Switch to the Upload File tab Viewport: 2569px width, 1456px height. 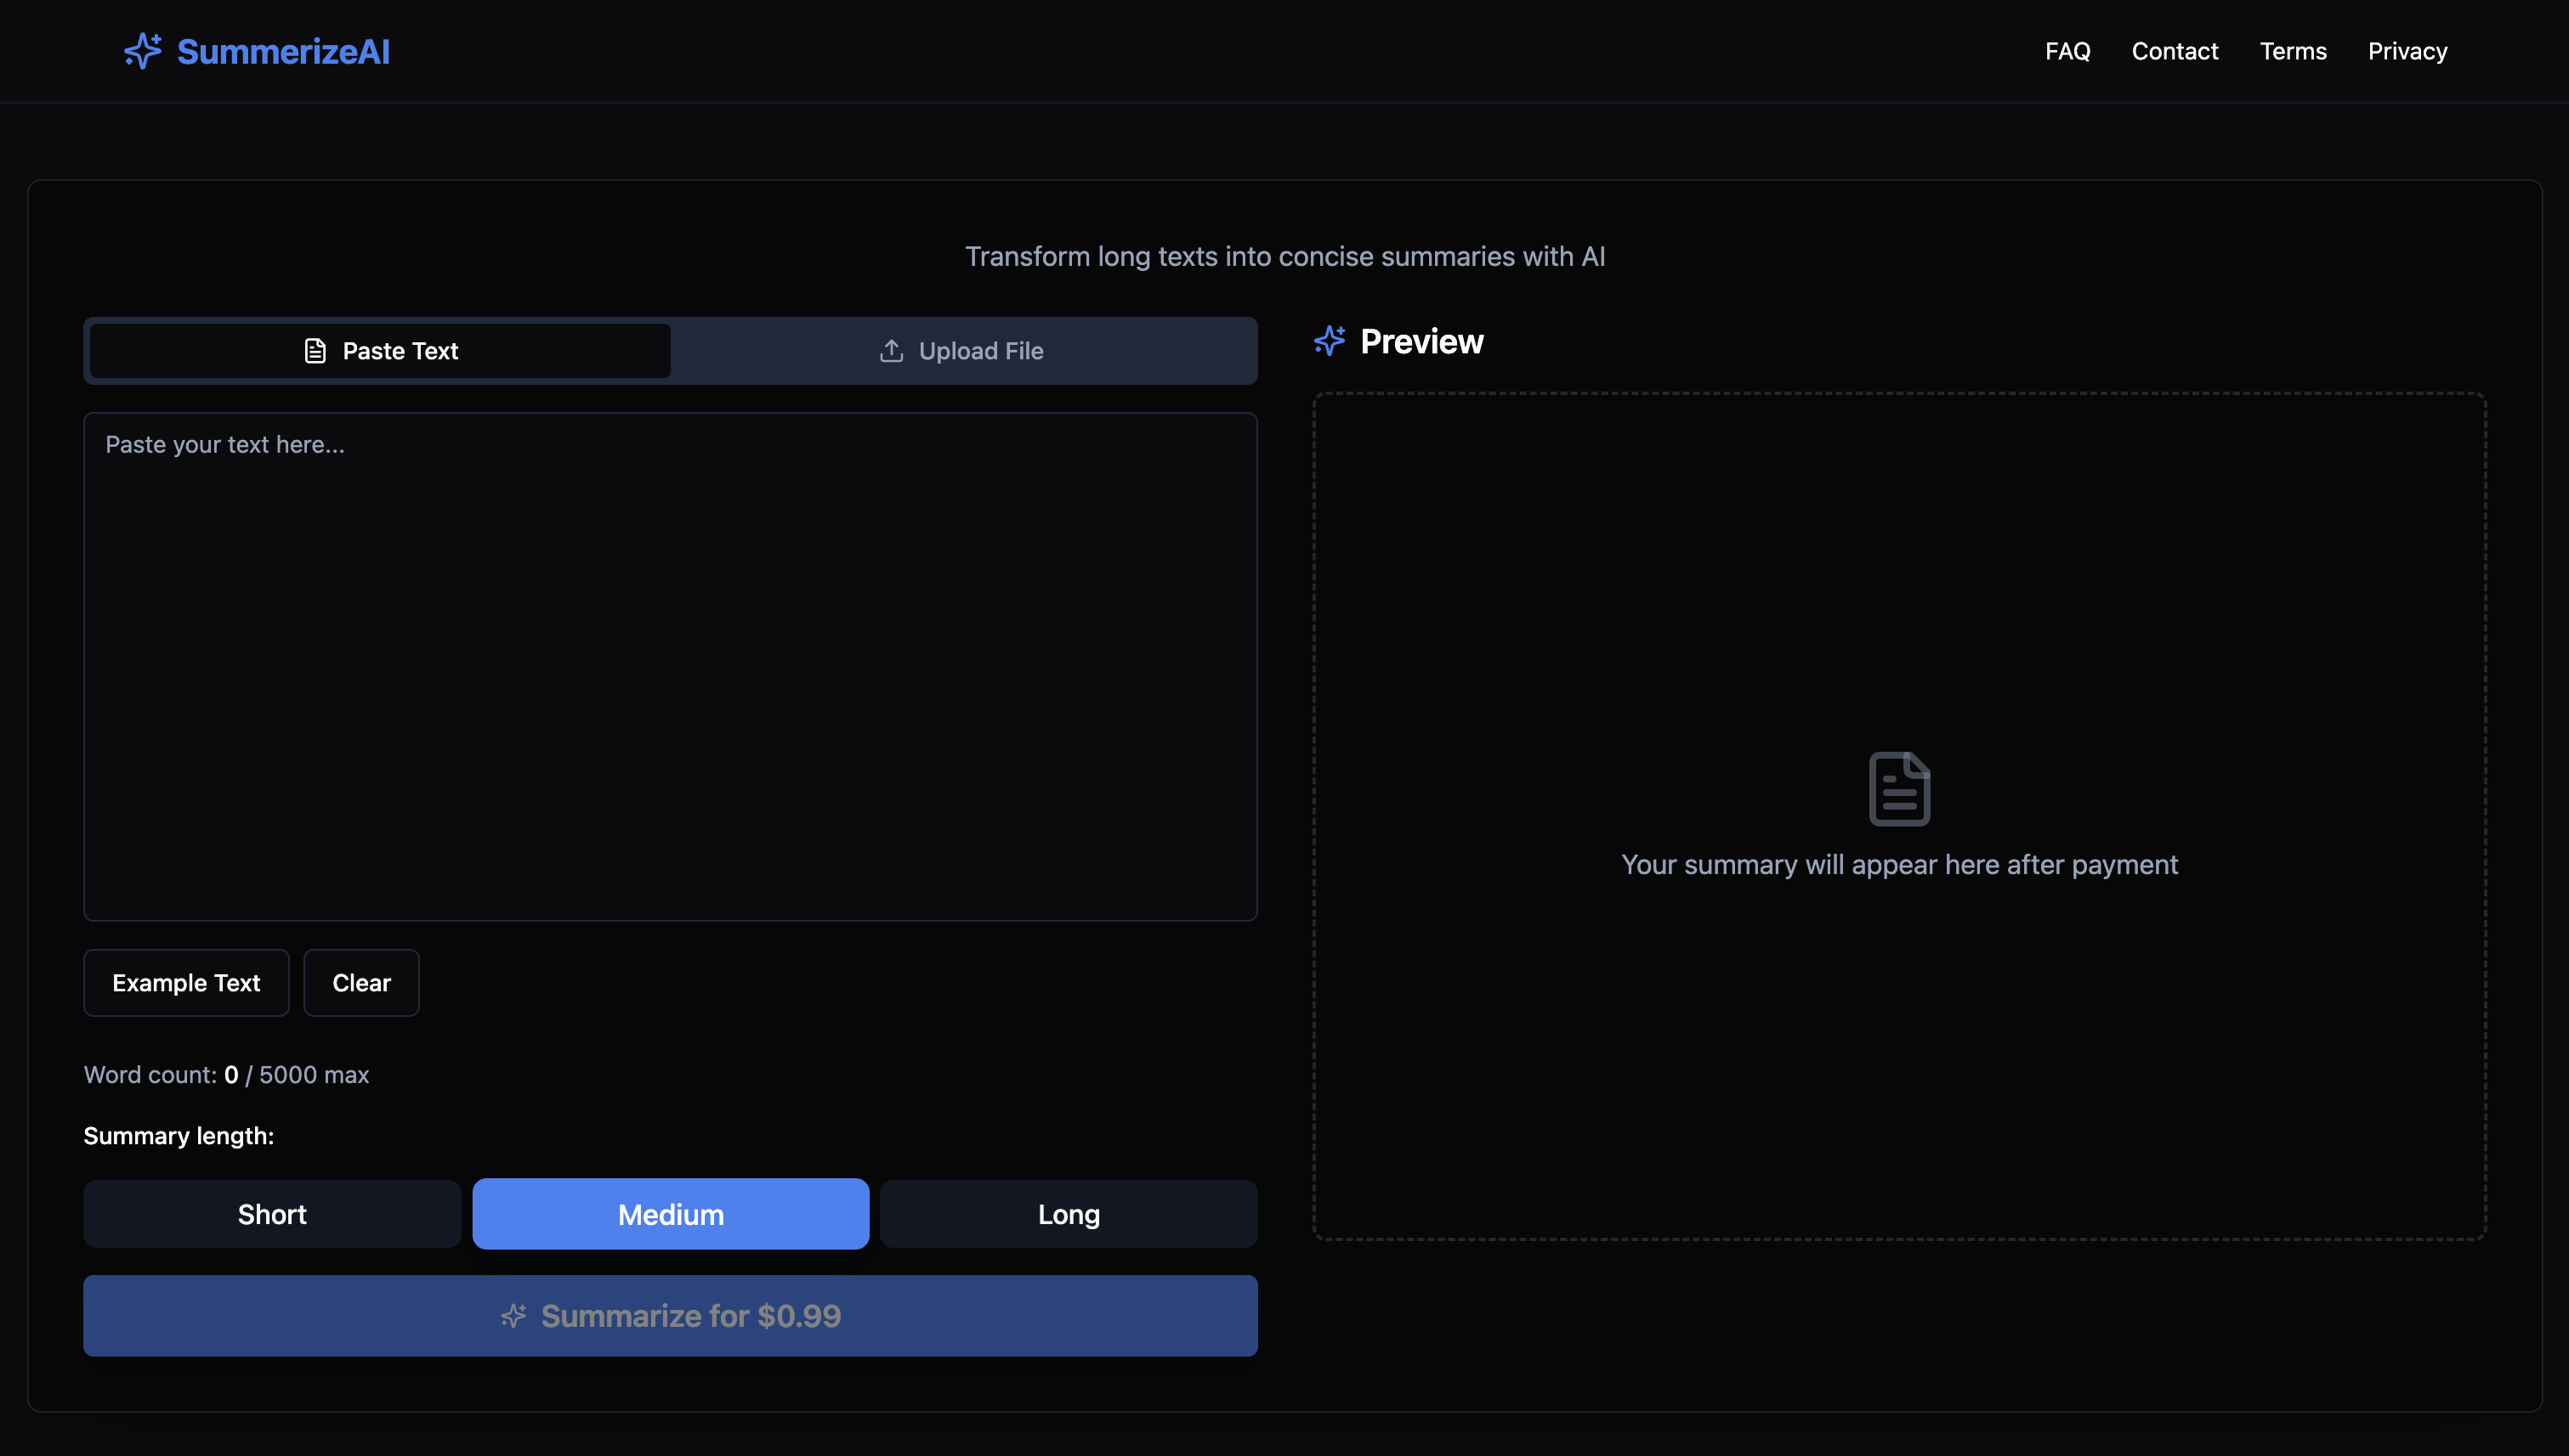point(963,351)
